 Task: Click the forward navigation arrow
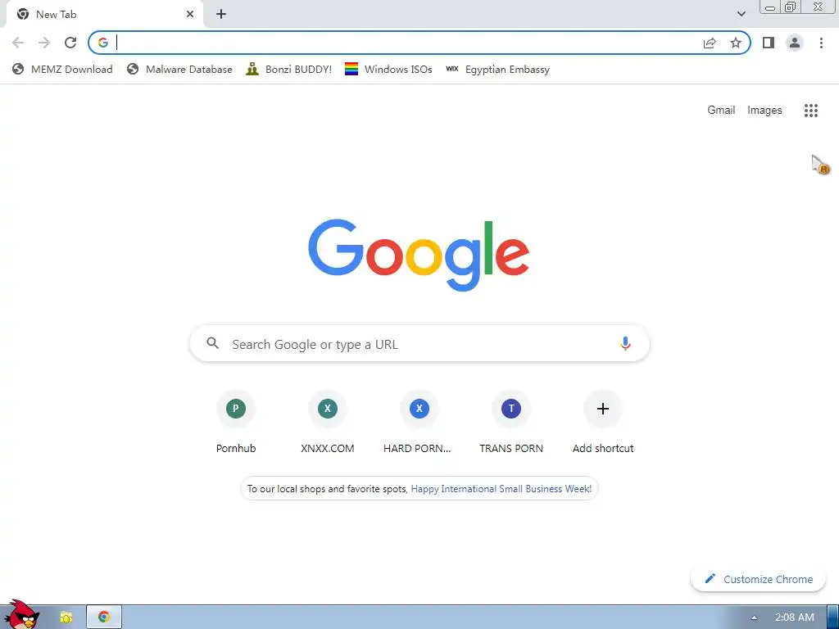(x=44, y=43)
